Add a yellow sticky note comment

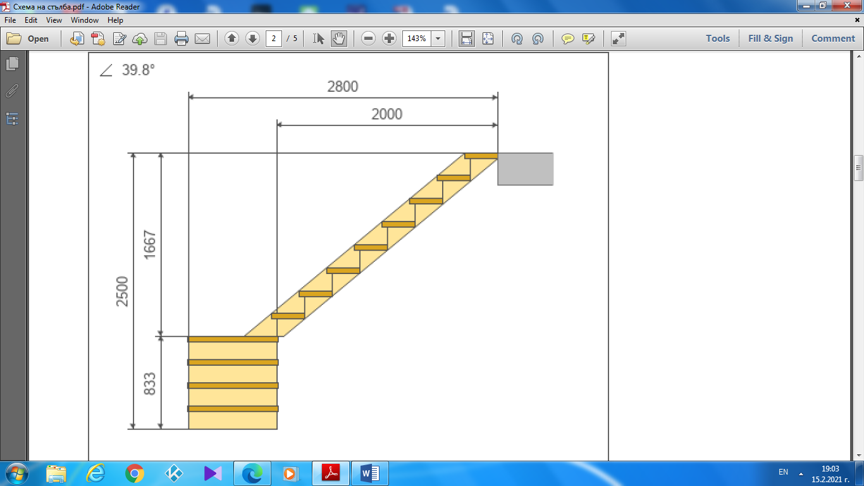(x=568, y=39)
